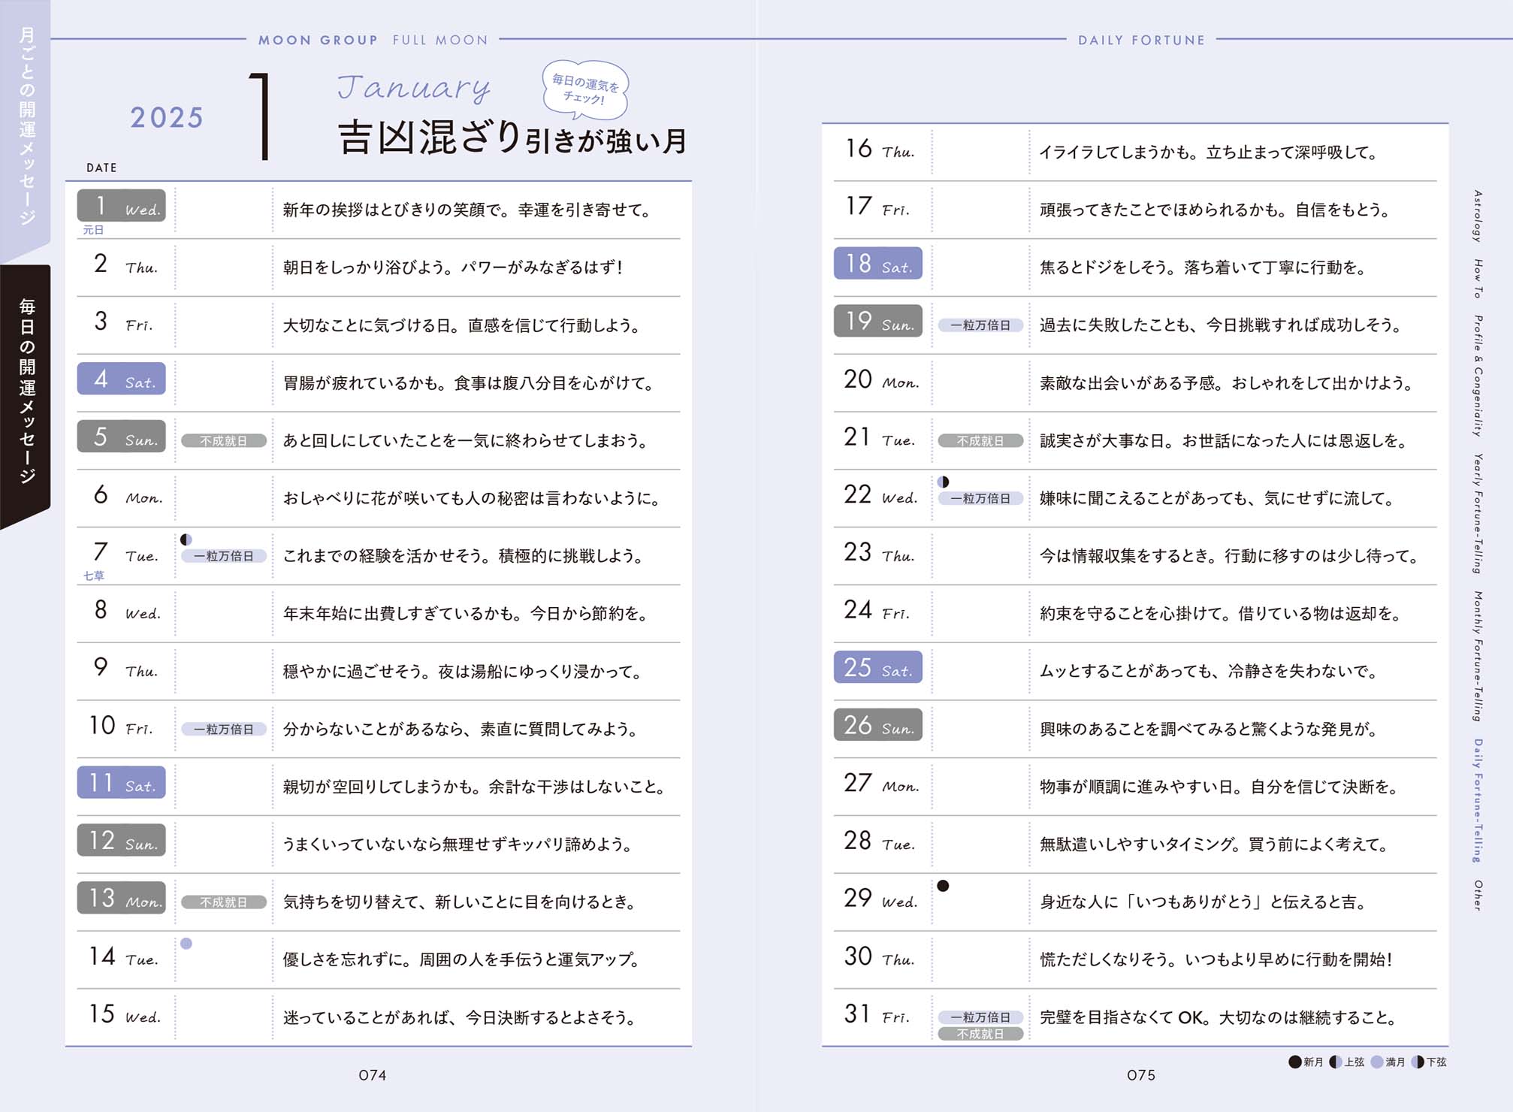Screen dimensions: 1513x1112
Task: Click the 一粒万倍日 badge on January 31
Action: tap(980, 1017)
